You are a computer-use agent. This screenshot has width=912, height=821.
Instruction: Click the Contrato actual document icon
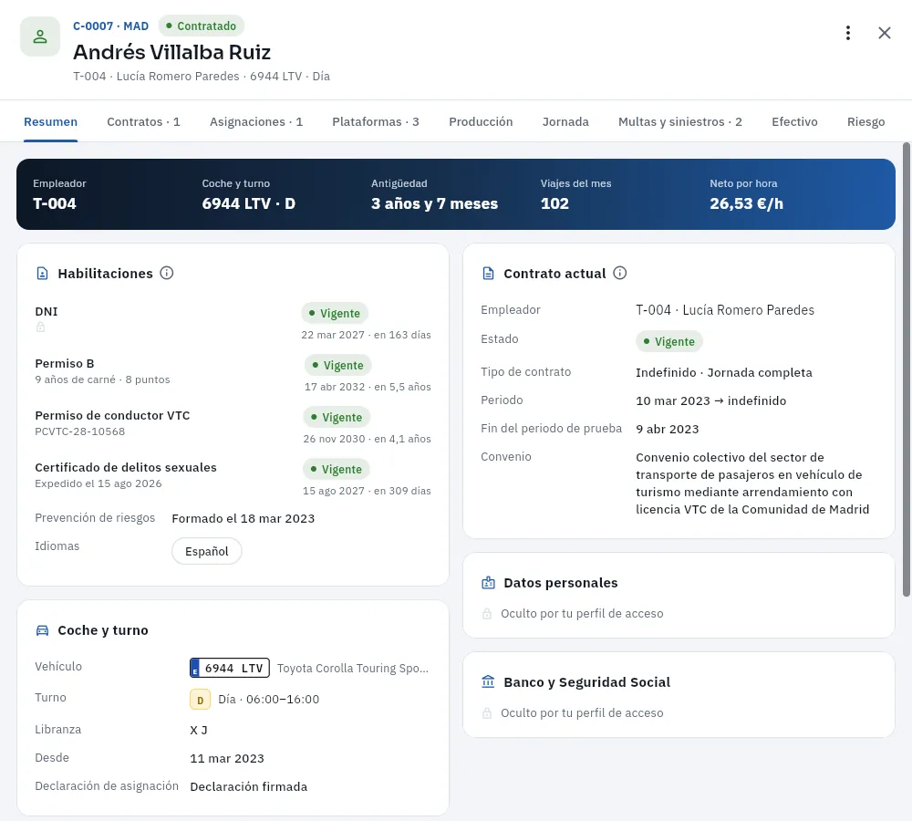click(x=489, y=274)
